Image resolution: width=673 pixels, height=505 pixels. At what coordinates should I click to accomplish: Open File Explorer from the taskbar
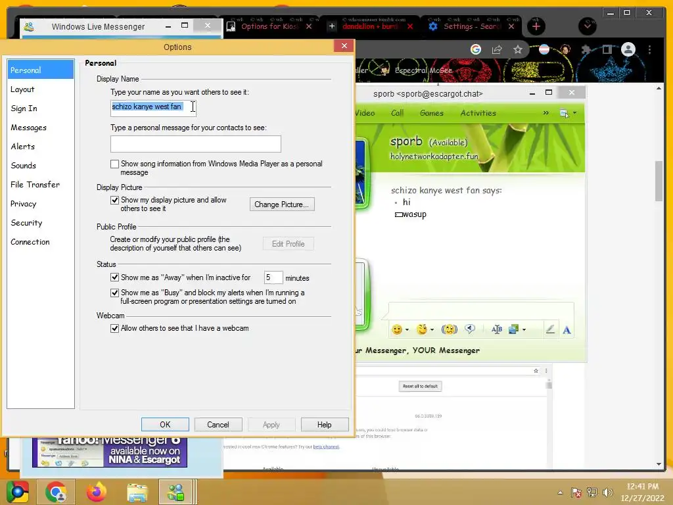coord(137,492)
